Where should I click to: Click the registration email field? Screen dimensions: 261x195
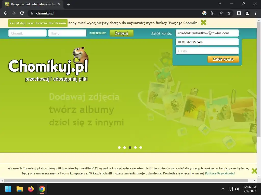pyautogui.click(x=207, y=33)
